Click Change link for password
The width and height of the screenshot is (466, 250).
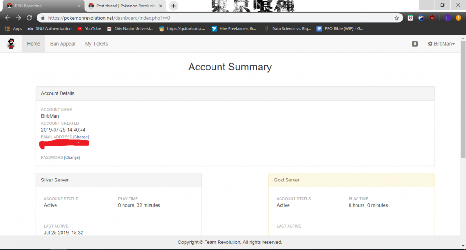pyautogui.click(x=72, y=157)
